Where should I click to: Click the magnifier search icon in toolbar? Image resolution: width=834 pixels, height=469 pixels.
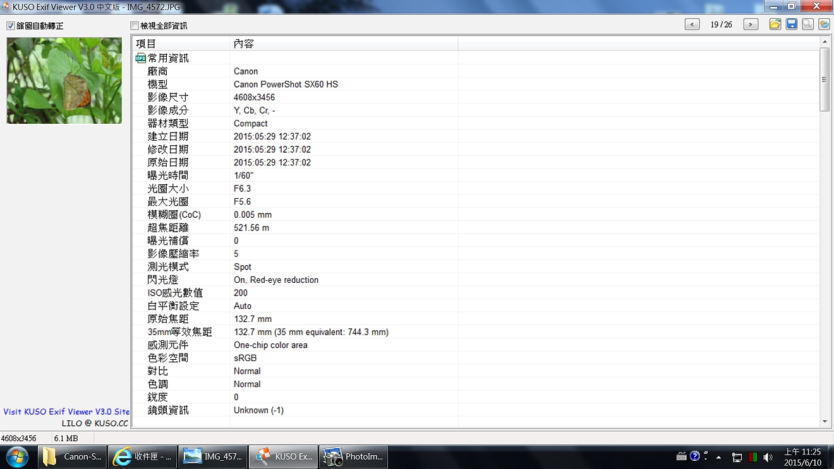point(807,25)
